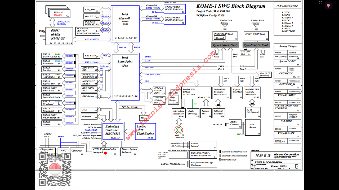Click the 'dGPU nVidia N14M-GS' block

(59, 36)
